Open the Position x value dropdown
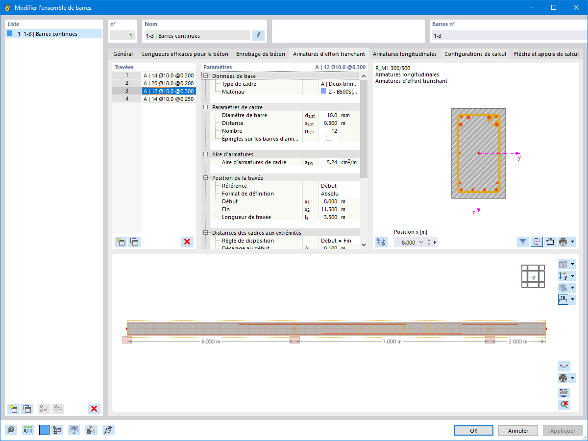 tap(420, 242)
